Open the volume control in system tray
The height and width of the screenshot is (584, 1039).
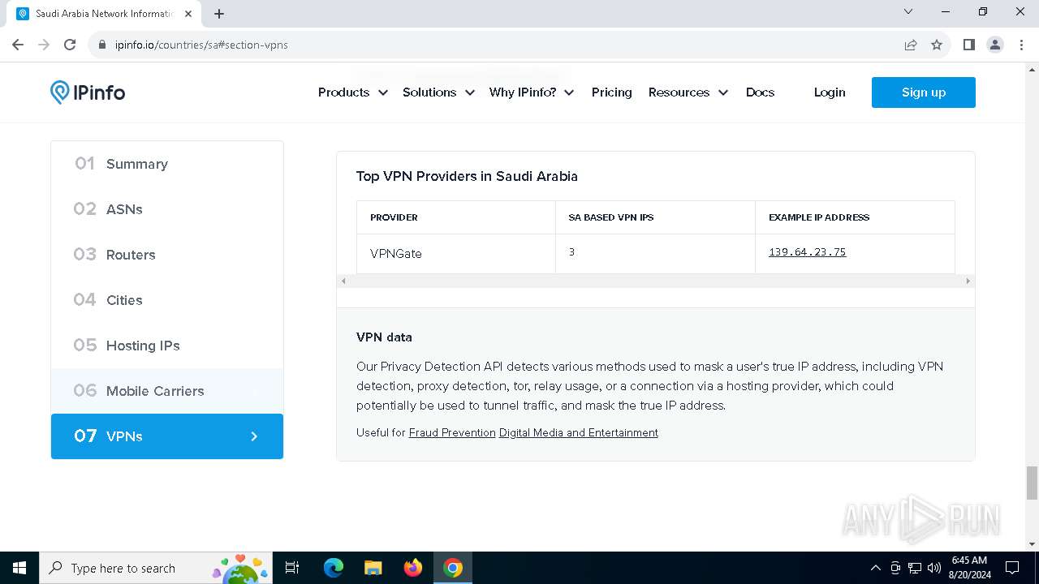(933, 568)
